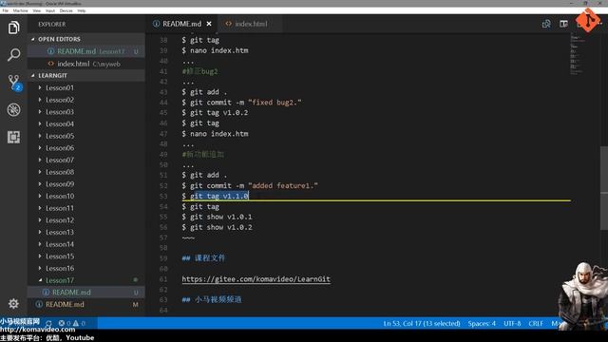
Task: Open the Search view icon
Action: pyautogui.click(x=13, y=55)
